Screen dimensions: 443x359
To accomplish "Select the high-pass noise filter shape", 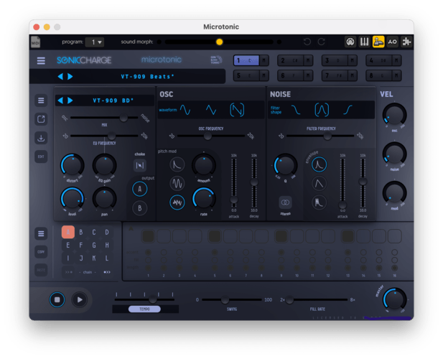I will point(348,110).
